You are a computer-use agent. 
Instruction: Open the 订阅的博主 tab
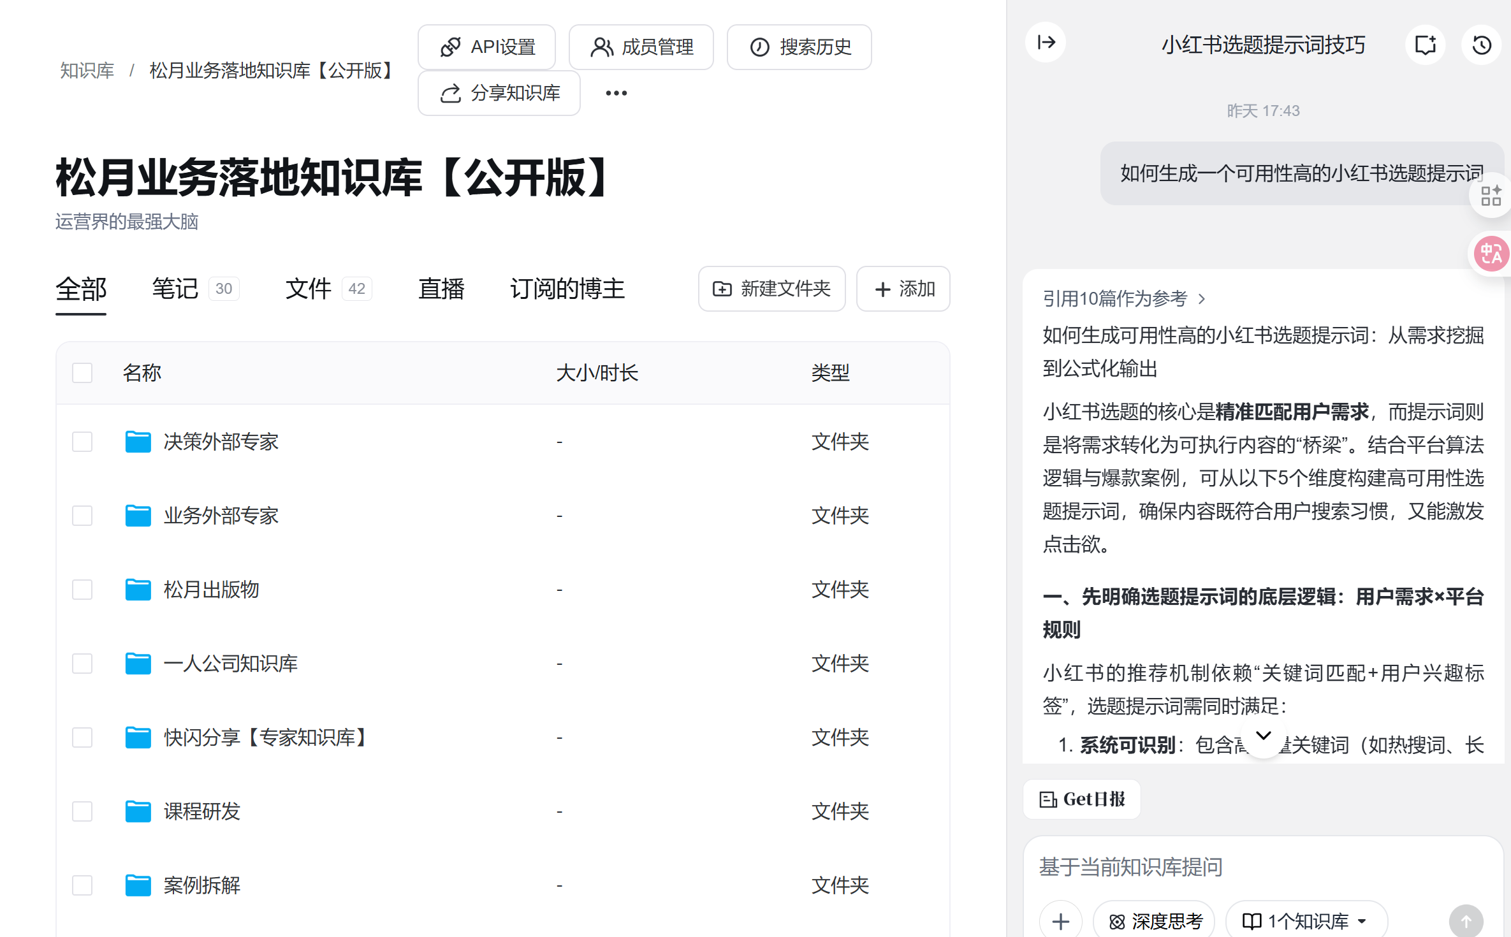coord(567,289)
